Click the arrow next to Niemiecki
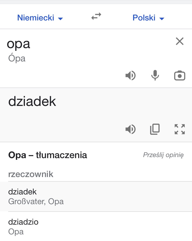The width and height of the screenshot is (192, 241). click(x=60, y=19)
